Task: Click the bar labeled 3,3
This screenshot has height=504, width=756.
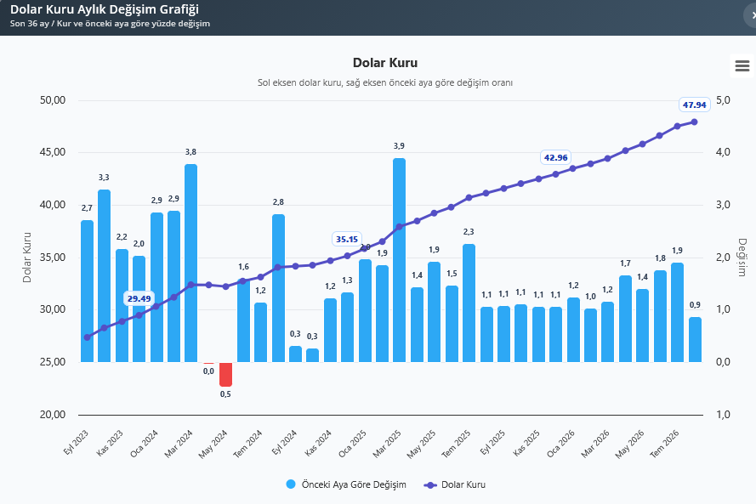Action: click(x=104, y=275)
